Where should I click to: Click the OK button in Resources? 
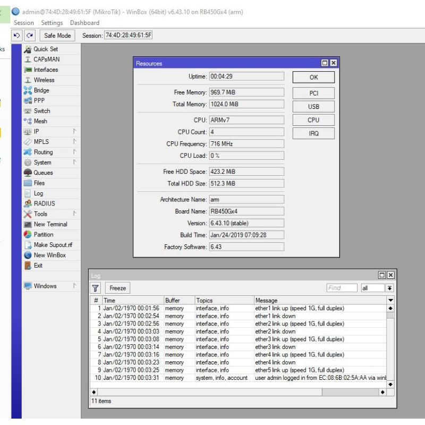313,77
